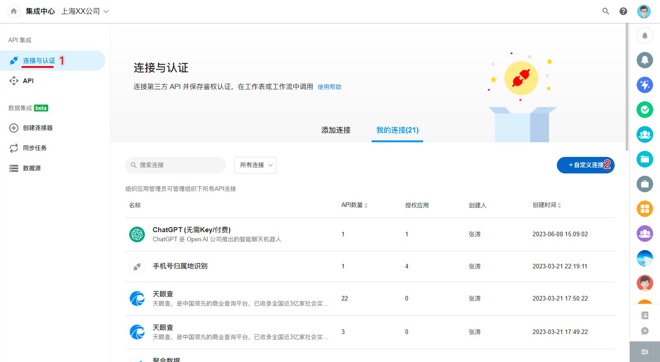Open the orange grid apps icon in sidebar
Screen dimensions: 660x362
click(645, 209)
